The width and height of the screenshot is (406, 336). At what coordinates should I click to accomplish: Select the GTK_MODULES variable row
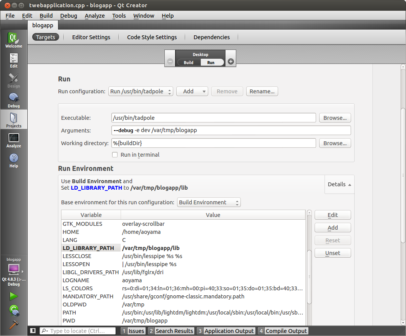(x=183, y=223)
